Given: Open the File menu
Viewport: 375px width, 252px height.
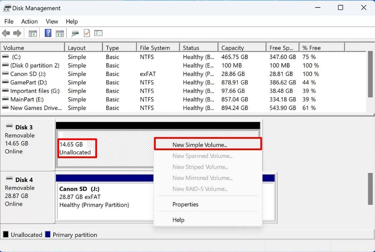Looking at the screenshot, I should point(9,22).
